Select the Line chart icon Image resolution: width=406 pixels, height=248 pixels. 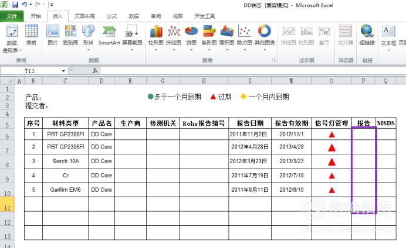(174, 32)
